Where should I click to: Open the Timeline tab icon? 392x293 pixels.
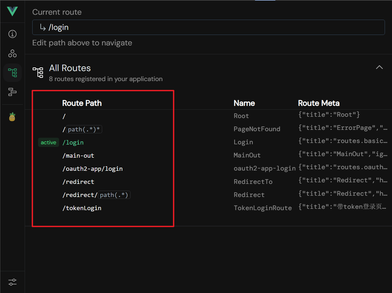tap(12, 92)
